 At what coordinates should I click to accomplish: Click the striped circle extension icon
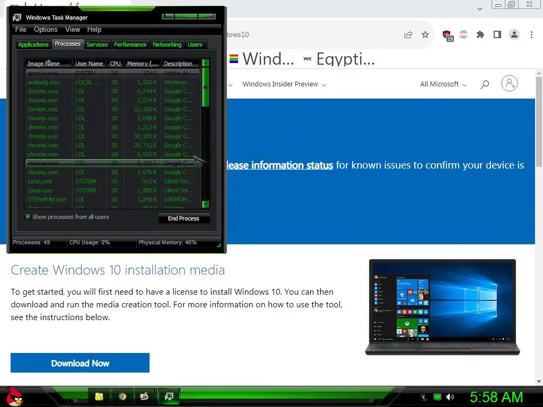pos(463,34)
